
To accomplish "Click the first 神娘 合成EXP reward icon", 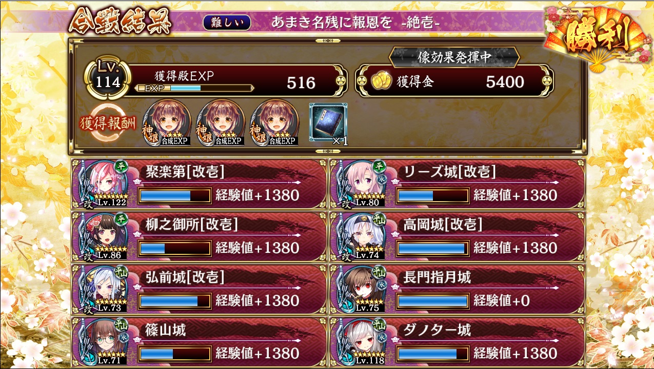I will click(x=167, y=123).
